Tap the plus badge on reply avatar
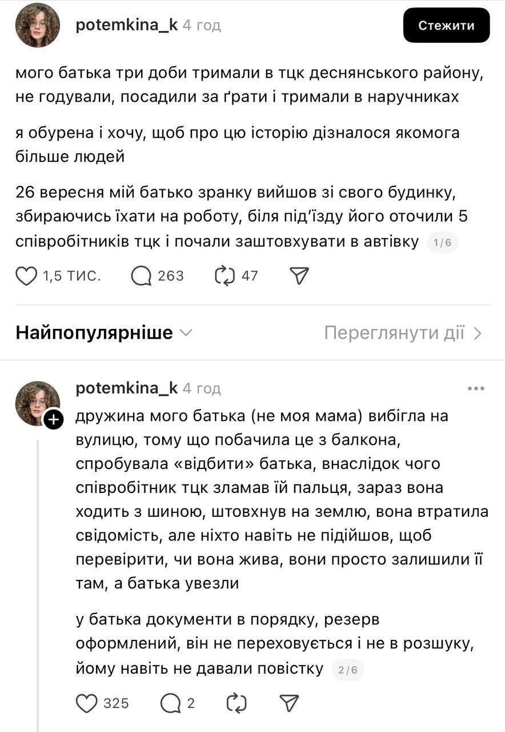Screen dimensions: 505x732 [x=53, y=420]
